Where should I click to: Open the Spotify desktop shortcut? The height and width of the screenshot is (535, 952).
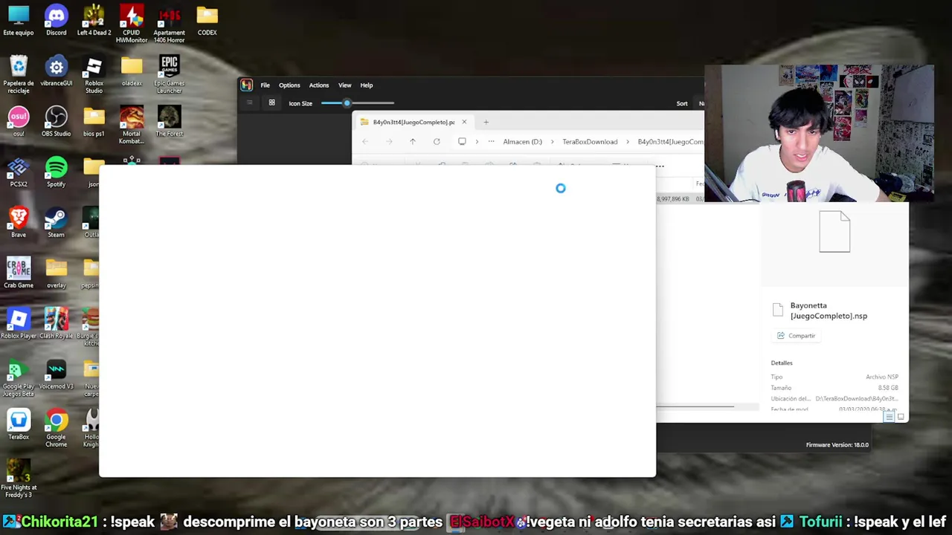56,172
